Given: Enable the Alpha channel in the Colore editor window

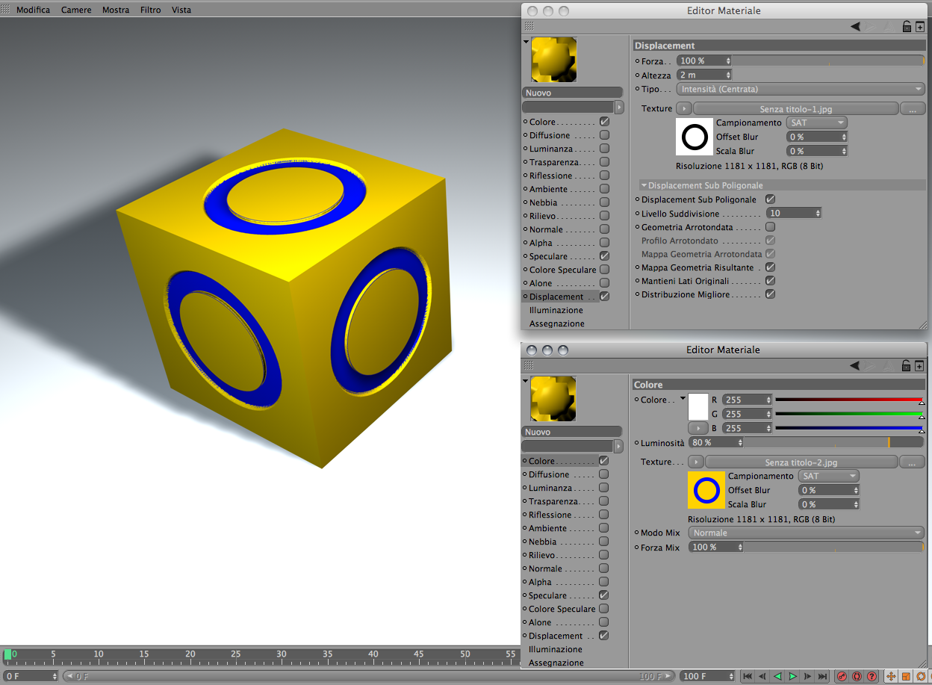Looking at the screenshot, I should pos(603,582).
